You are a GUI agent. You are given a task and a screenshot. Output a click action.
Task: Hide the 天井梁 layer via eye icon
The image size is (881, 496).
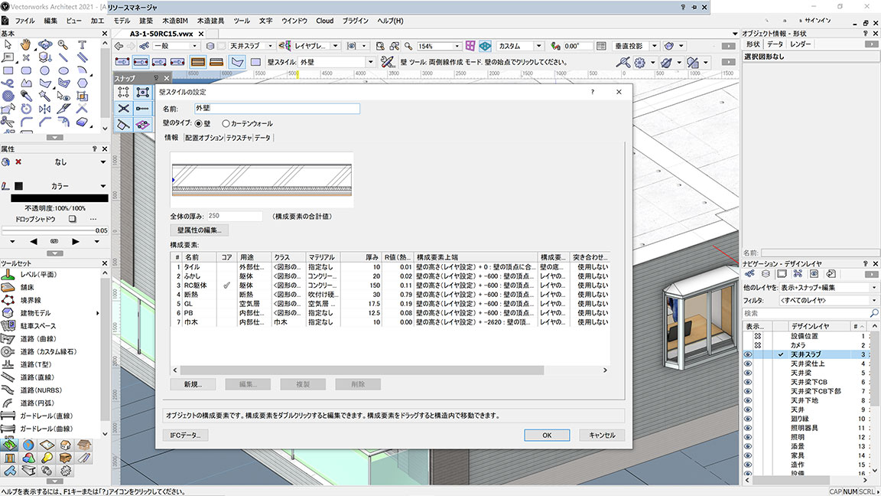748,373
